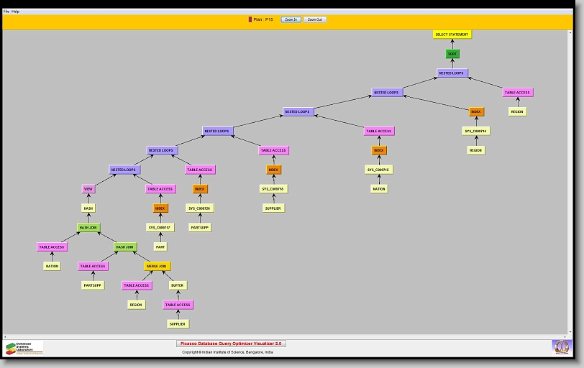Viewport: 584px width, 368px height.
Task: Click the Database Systems Laboratory logo
Action: click(24, 348)
